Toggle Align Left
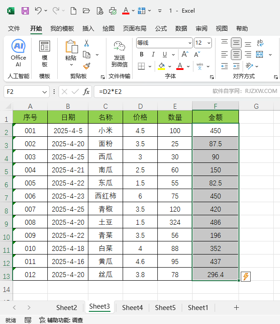The height and width of the screenshot is (324, 280). point(225,55)
